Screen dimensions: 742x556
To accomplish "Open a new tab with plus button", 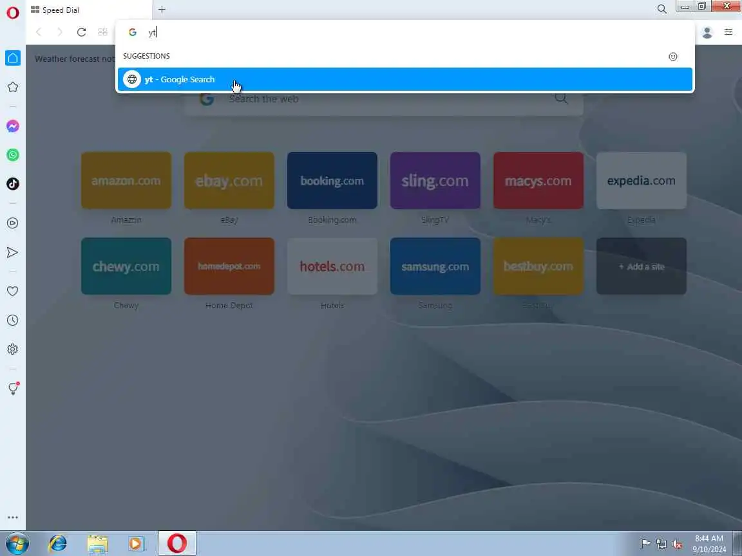I will click(162, 10).
